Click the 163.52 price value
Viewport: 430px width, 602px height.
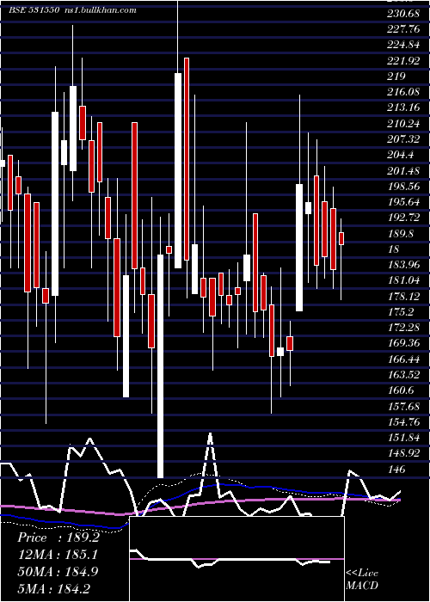(x=403, y=374)
